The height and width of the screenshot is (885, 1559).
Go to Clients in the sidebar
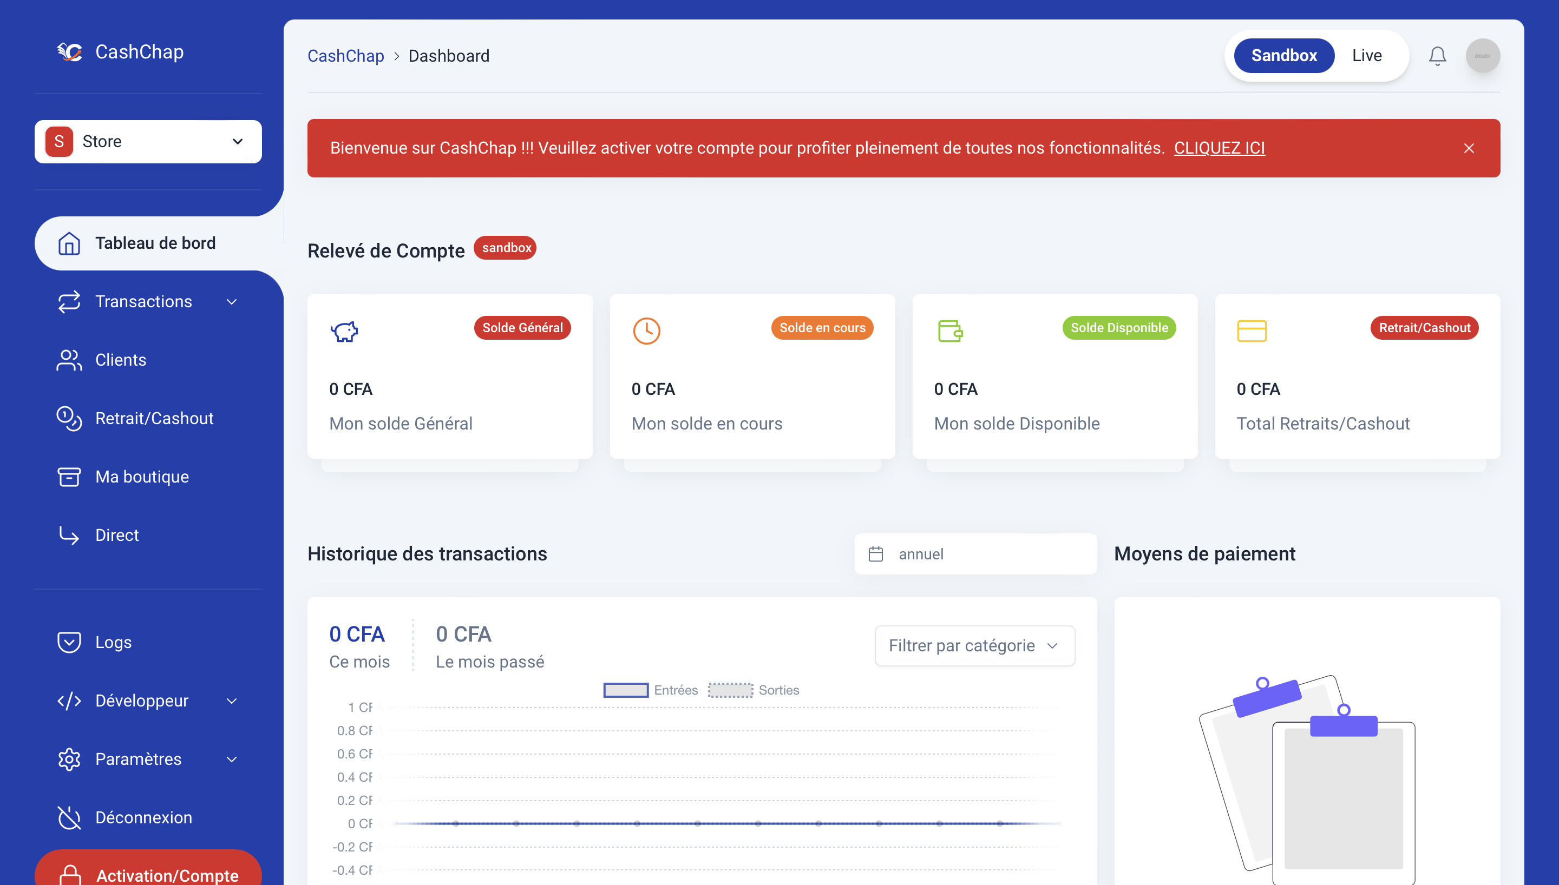tap(120, 360)
